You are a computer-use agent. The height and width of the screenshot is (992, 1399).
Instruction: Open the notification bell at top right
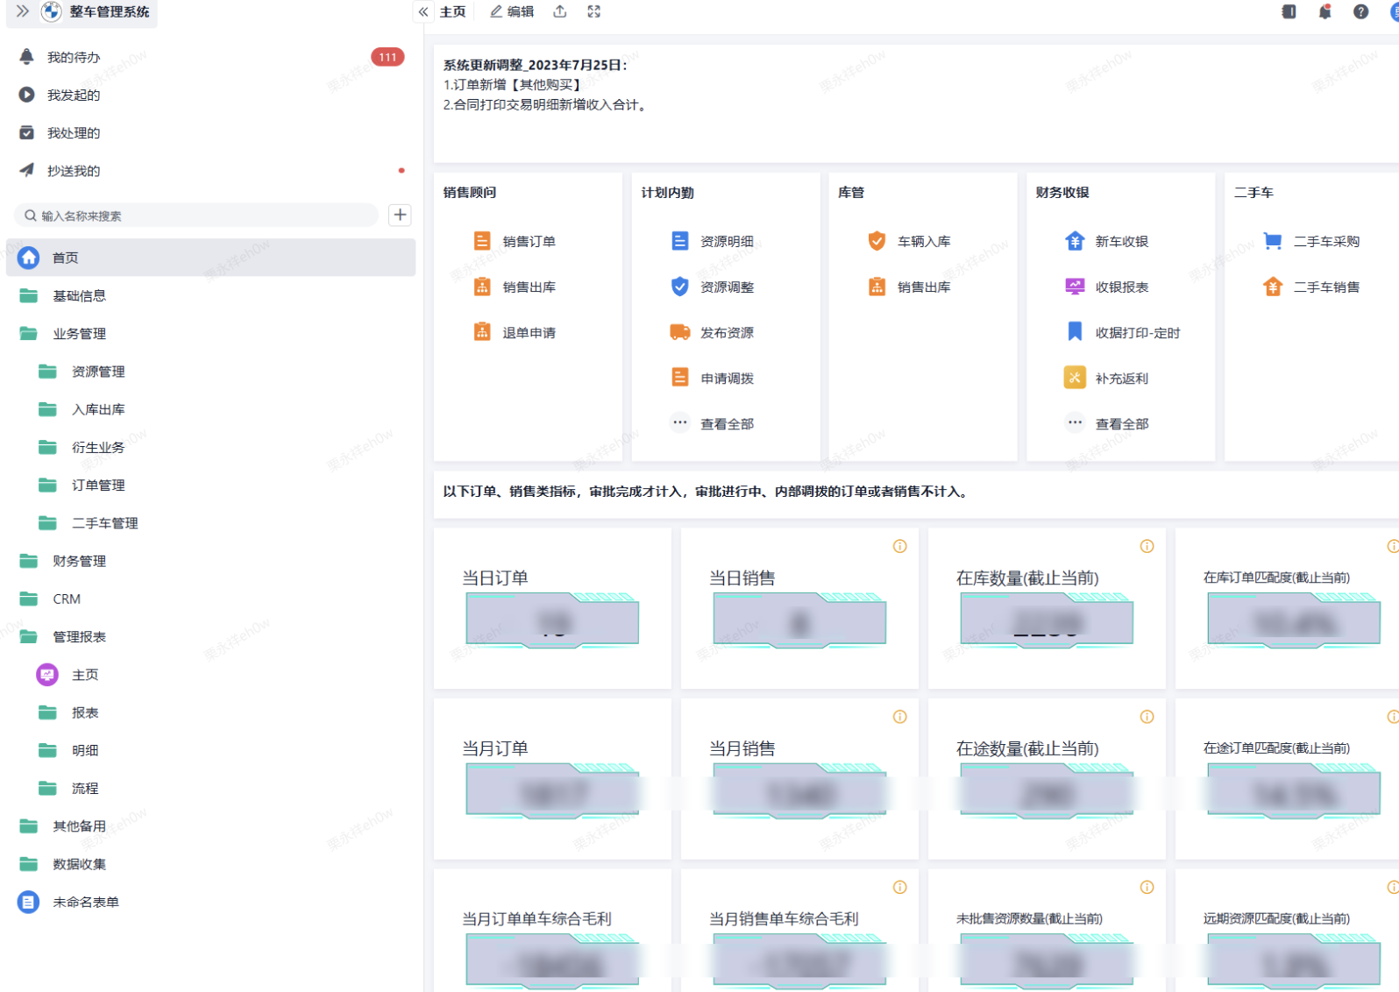coord(1324,11)
